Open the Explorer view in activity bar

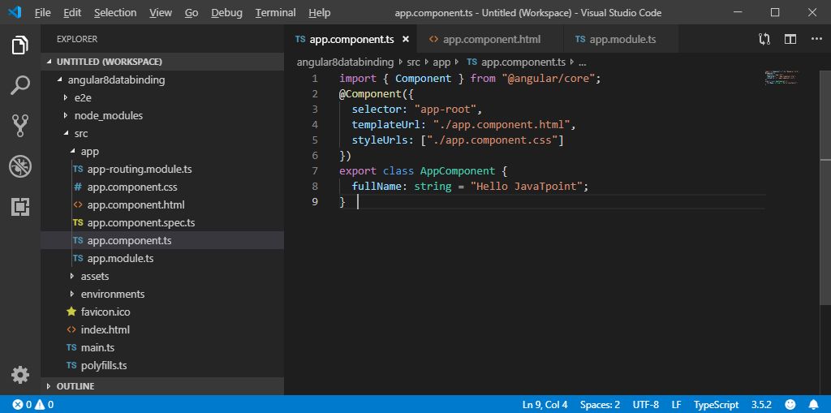point(20,45)
